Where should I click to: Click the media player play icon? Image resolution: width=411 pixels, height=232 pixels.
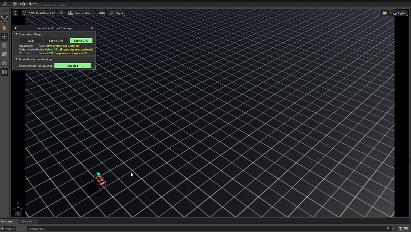tap(15, 3)
